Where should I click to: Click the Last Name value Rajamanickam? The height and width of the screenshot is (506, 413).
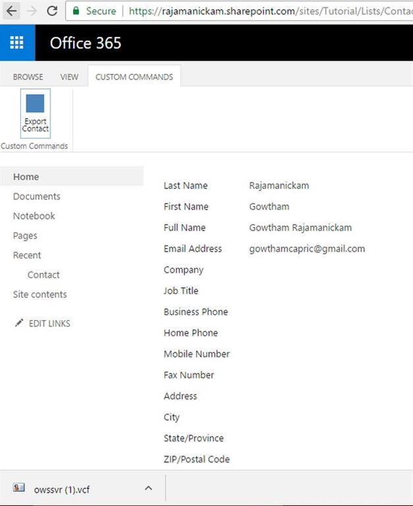(279, 186)
